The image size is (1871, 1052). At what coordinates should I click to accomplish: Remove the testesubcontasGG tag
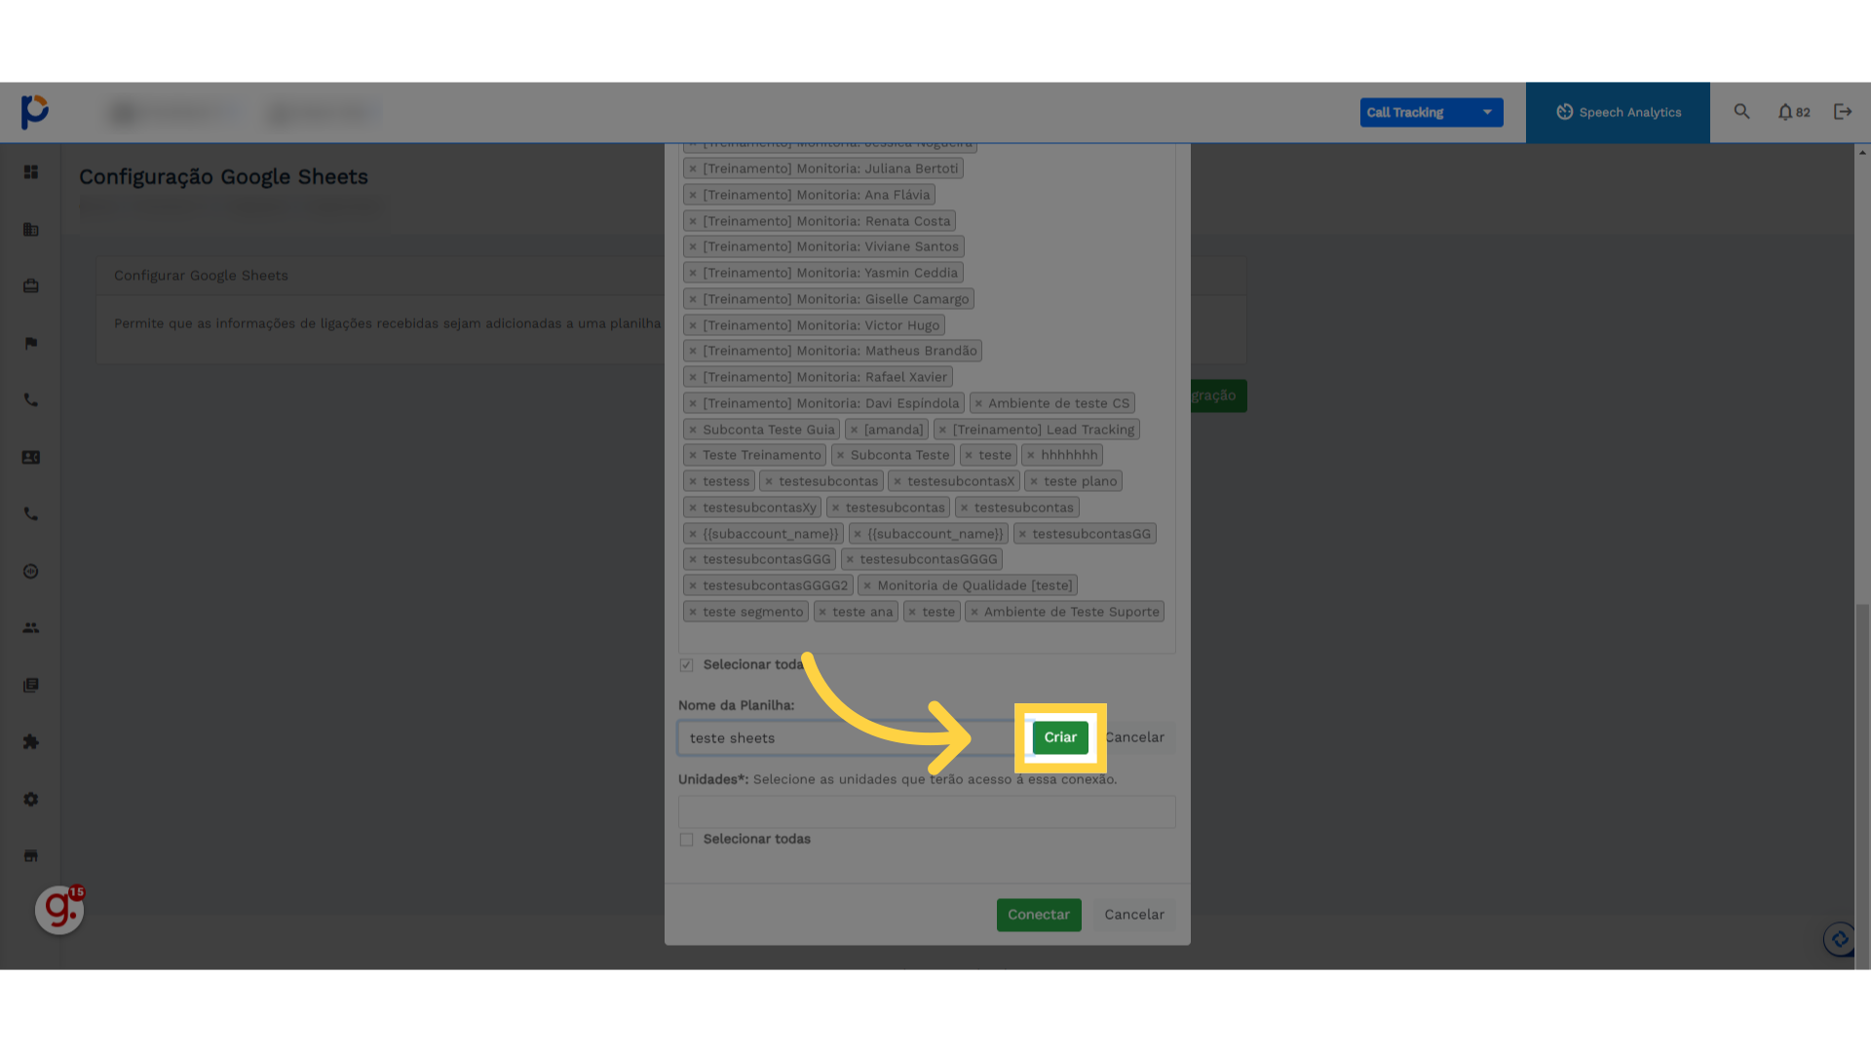pos(1022,534)
